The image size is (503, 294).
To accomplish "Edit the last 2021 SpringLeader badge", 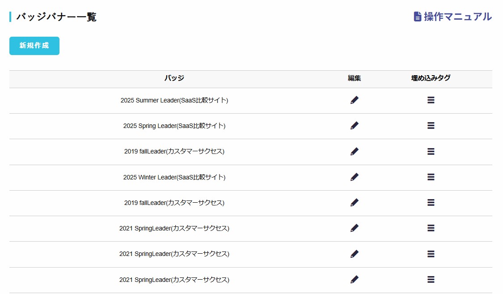I will click(x=354, y=279).
